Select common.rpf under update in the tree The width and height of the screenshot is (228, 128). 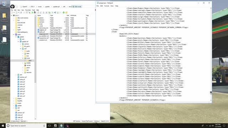click(23, 77)
